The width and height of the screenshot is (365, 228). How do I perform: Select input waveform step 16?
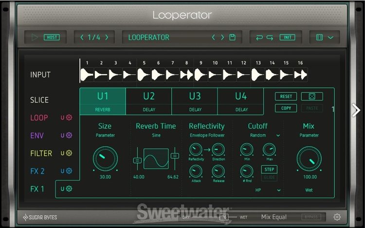pyautogui.click(x=300, y=75)
